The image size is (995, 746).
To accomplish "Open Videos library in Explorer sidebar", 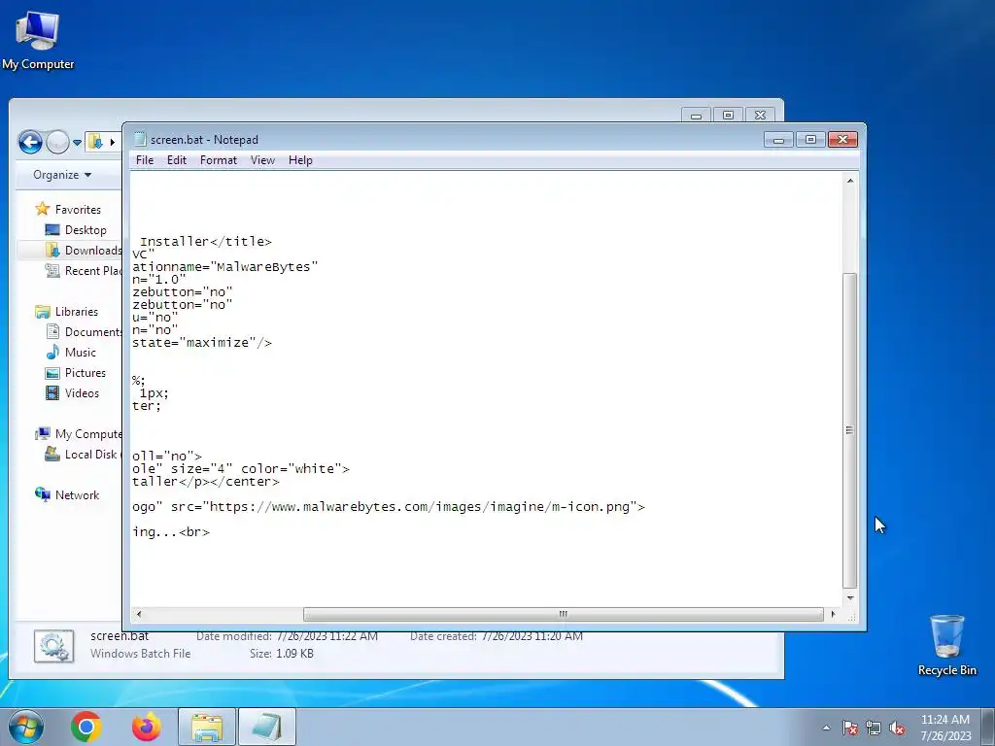I will (x=82, y=392).
